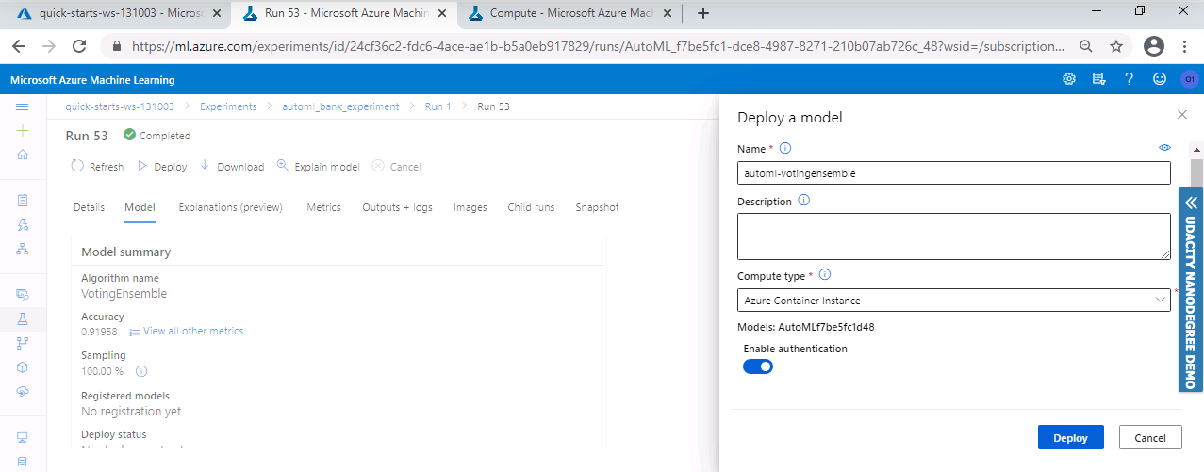The width and height of the screenshot is (1204, 472).
Task: Toggle Enable authentication switch
Action: [758, 366]
